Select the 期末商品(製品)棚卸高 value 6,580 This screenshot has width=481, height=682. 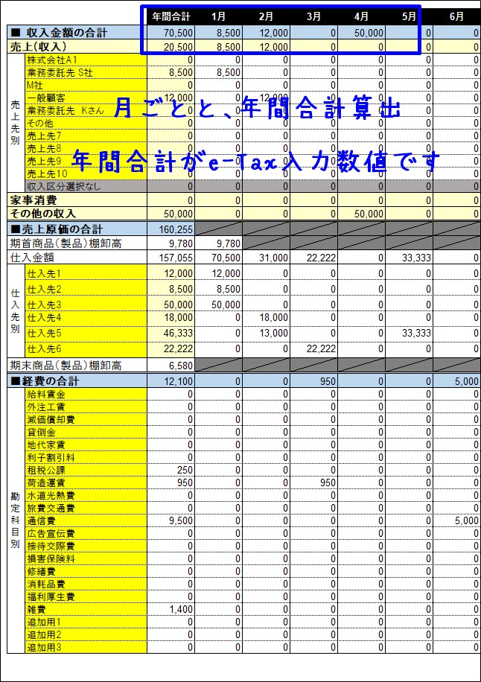click(x=171, y=366)
